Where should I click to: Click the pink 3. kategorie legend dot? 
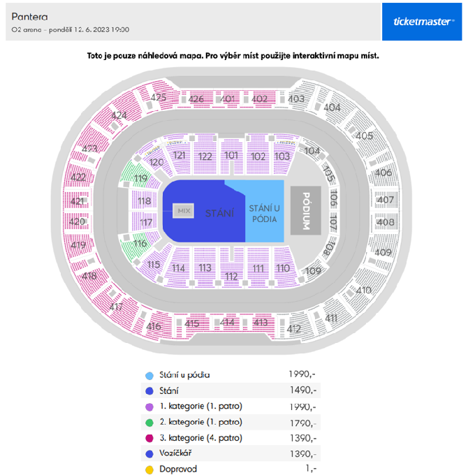[149, 438]
